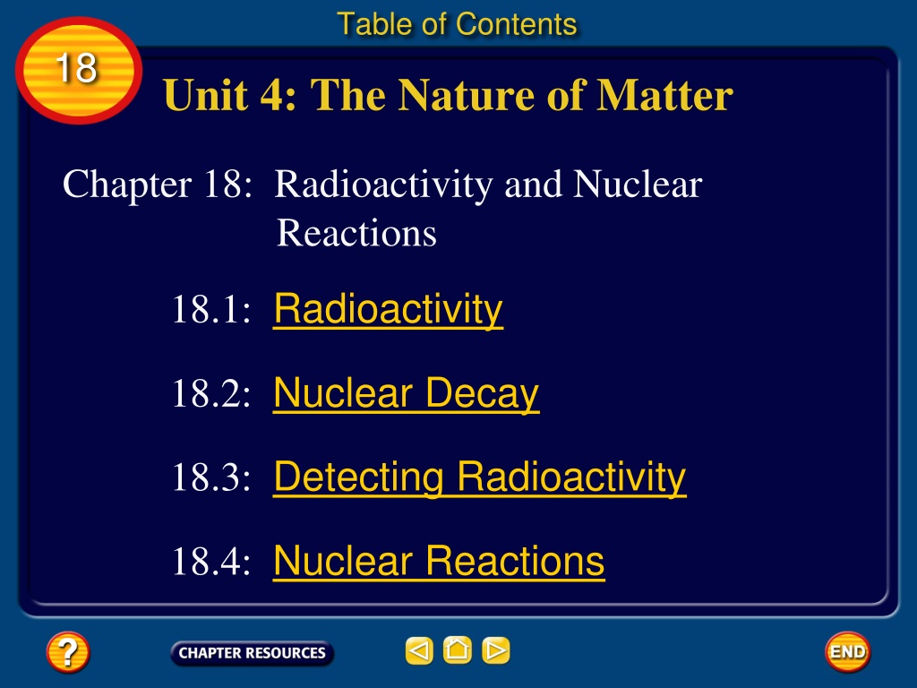Open the Nuclear Reactions section link
Screen dimensions: 917x688
439,561
